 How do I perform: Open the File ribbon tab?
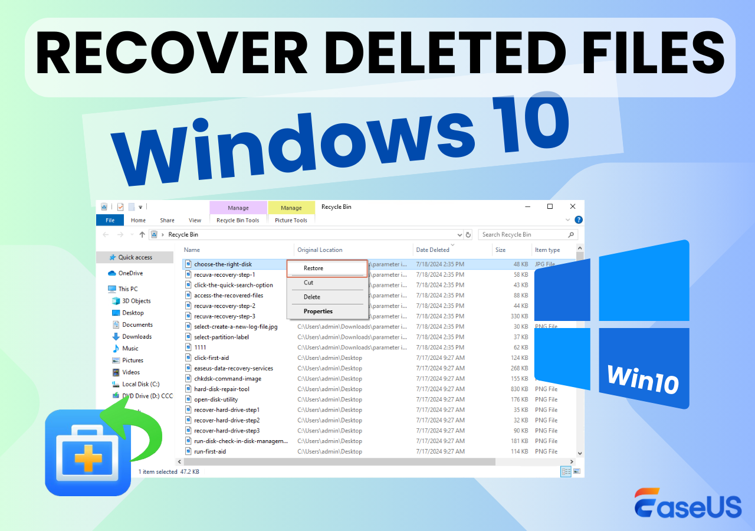[x=110, y=221]
